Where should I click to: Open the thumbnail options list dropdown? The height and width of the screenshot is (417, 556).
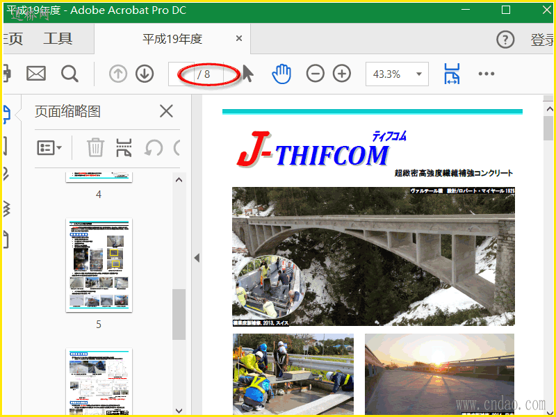click(49, 147)
